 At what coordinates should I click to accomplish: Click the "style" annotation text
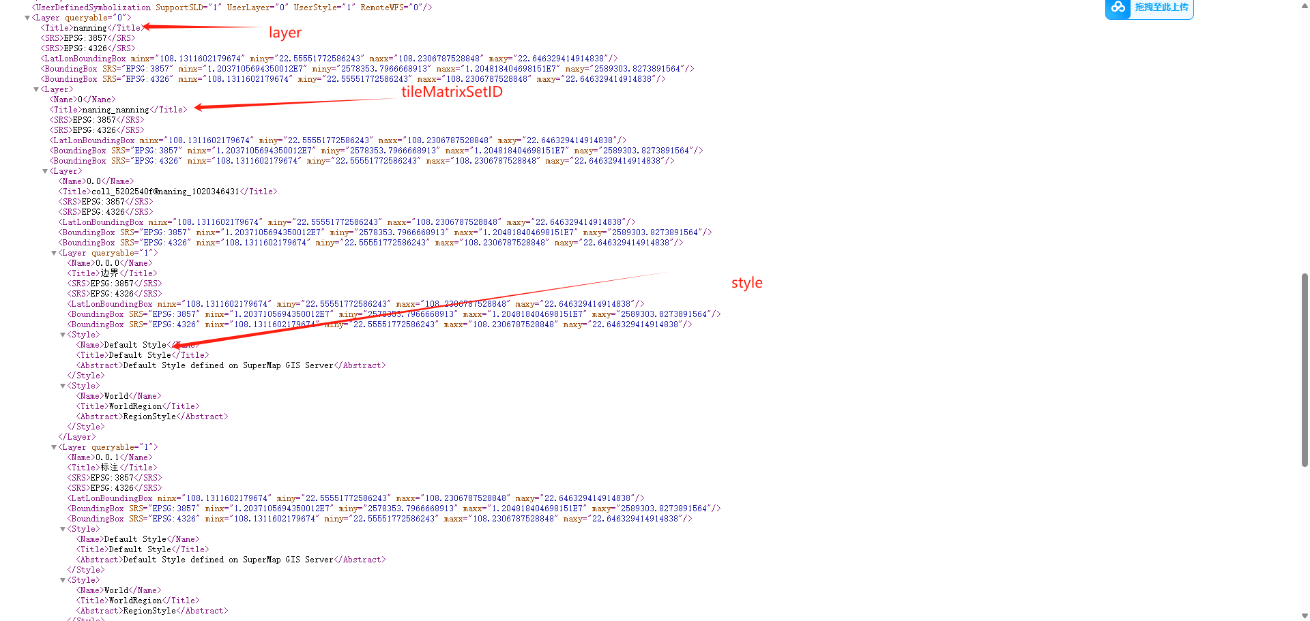coord(746,282)
